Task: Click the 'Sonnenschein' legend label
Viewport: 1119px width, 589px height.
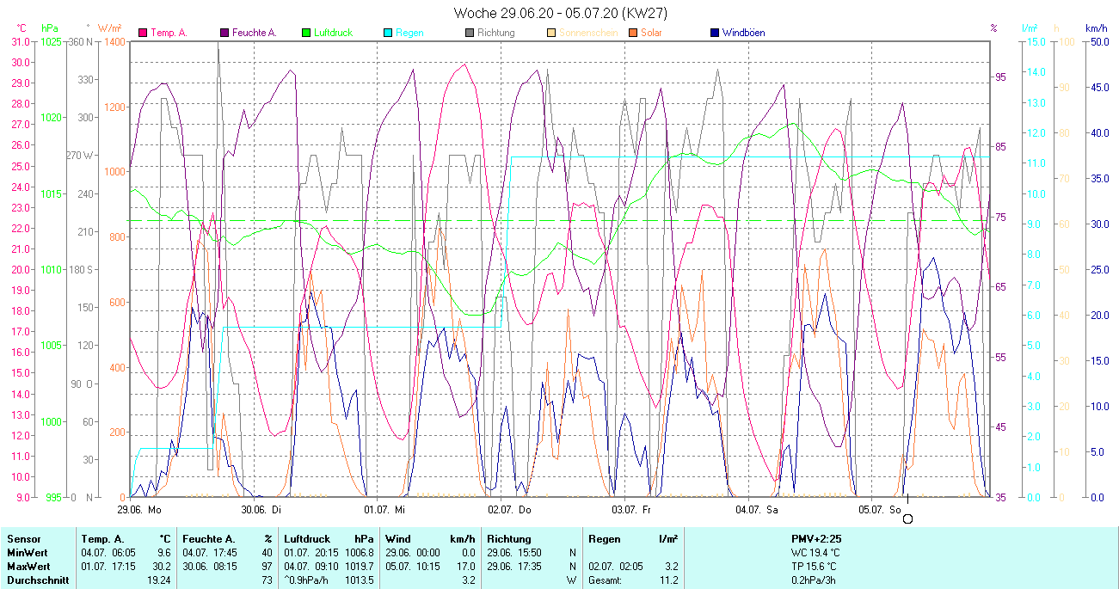Action: click(x=587, y=33)
